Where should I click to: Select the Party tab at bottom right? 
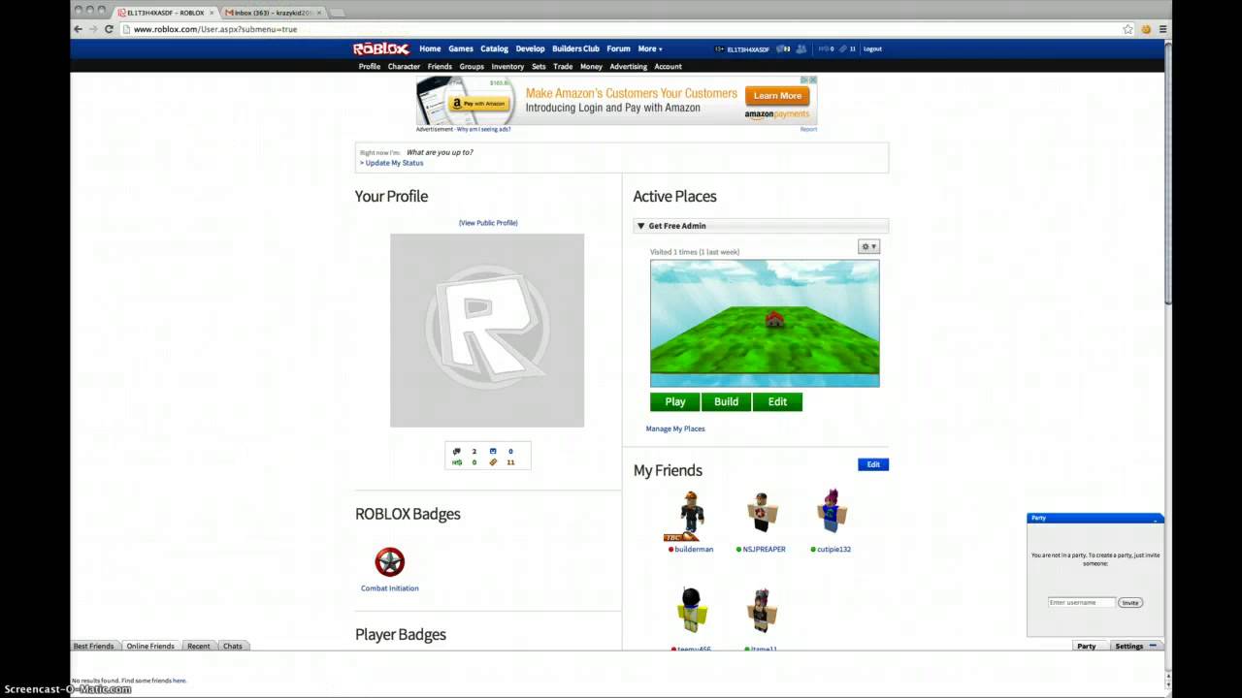pyautogui.click(x=1087, y=646)
